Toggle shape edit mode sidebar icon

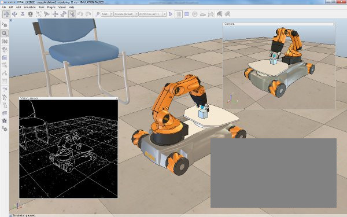point(5,65)
